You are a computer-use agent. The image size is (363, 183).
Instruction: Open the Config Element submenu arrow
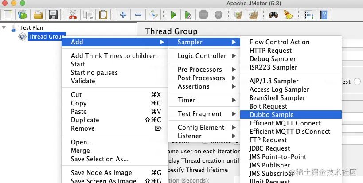(234, 128)
